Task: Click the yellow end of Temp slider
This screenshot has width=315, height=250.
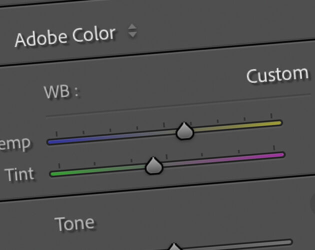Action: pyautogui.click(x=275, y=123)
